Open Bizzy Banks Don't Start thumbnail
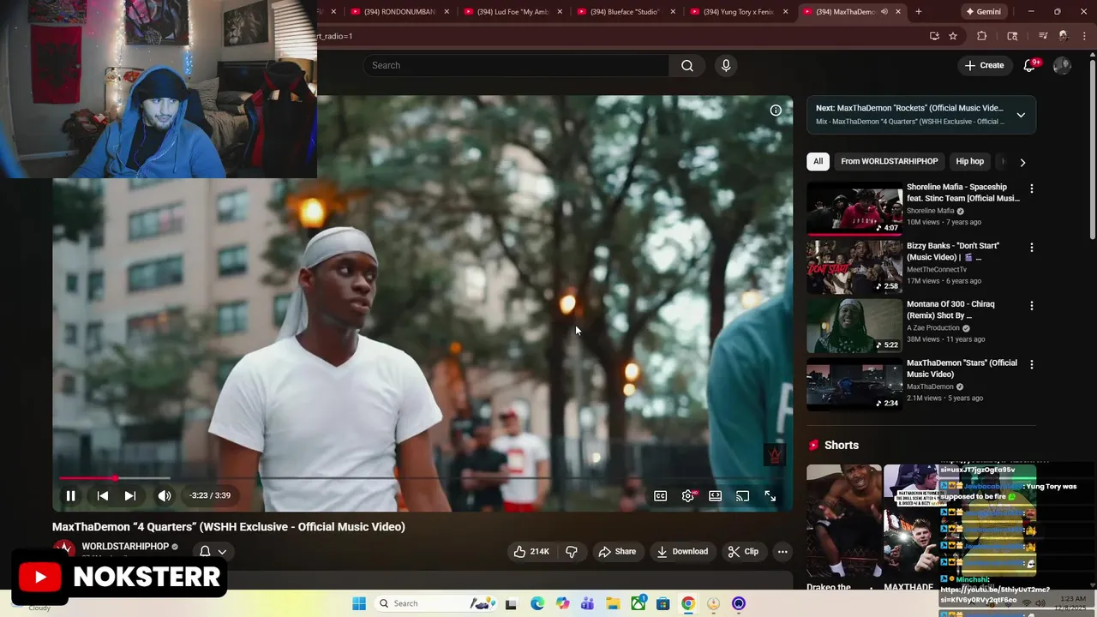 [x=854, y=267]
